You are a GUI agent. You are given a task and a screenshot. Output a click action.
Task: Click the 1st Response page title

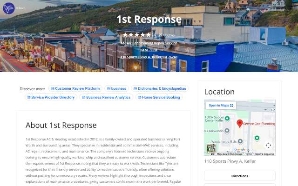pyautogui.click(x=149, y=19)
